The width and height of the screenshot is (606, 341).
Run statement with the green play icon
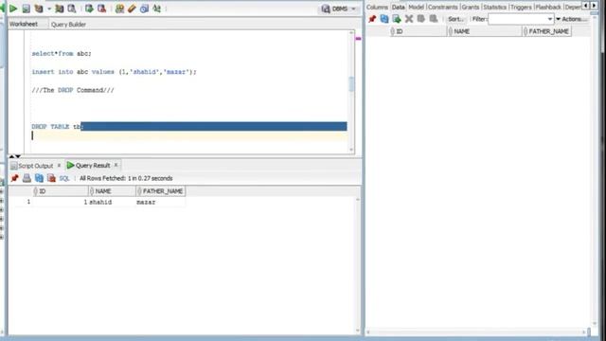[13, 9]
